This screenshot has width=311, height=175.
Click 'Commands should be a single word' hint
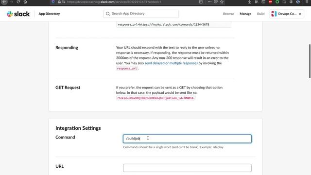point(173,147)
